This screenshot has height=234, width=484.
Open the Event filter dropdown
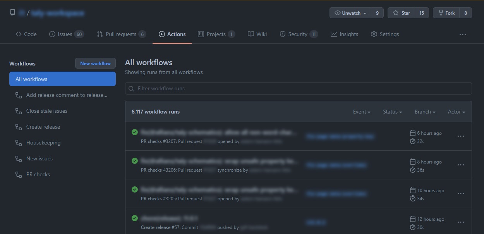(x=362, y=112)
